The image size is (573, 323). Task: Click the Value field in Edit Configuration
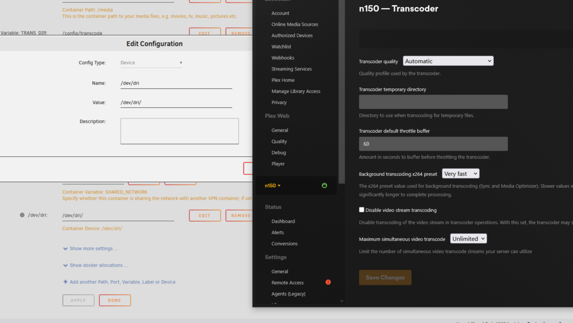coord(176,103)
